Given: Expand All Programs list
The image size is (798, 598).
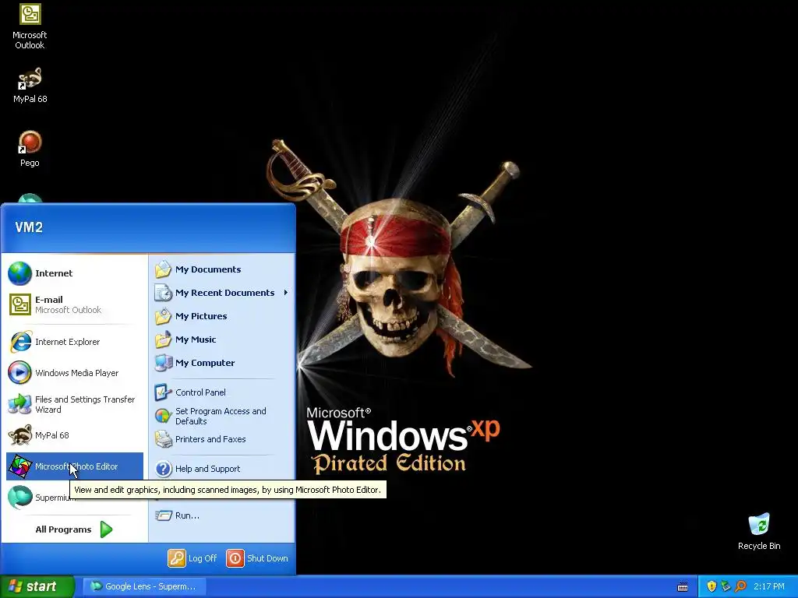Looking at the screenshot, I should [74, 529].
